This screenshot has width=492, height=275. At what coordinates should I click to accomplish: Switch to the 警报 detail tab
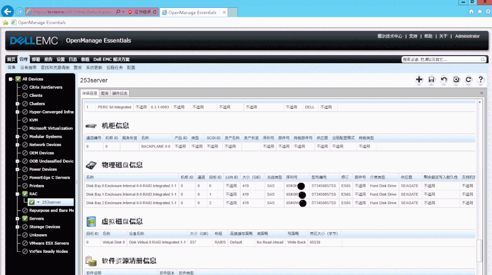104,93
